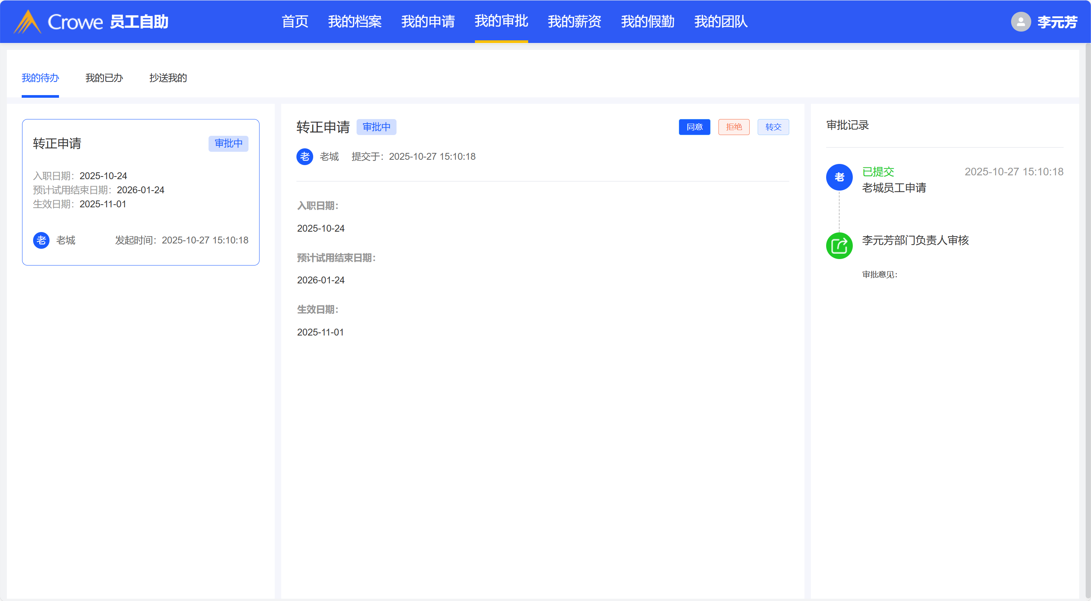Switch to the 我的已办 tab
The height and width of the screenshot is (601, 1091).
coord(104,78)
